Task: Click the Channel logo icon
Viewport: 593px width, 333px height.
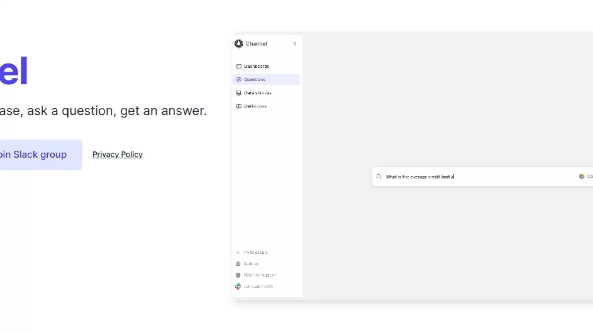Action: click(239, 44)
